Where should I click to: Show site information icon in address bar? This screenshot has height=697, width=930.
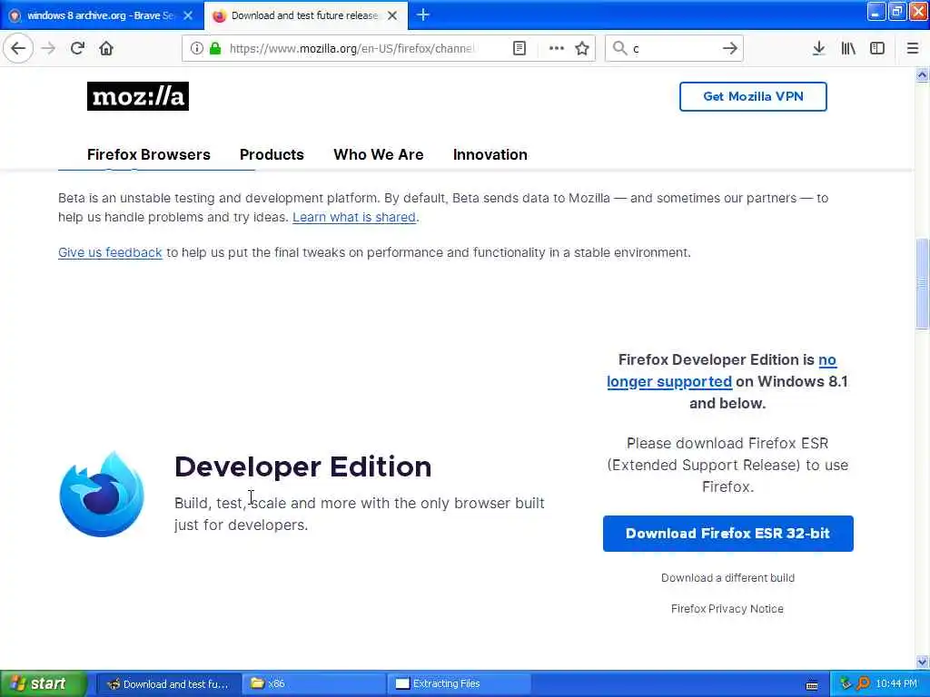[196, 48]
